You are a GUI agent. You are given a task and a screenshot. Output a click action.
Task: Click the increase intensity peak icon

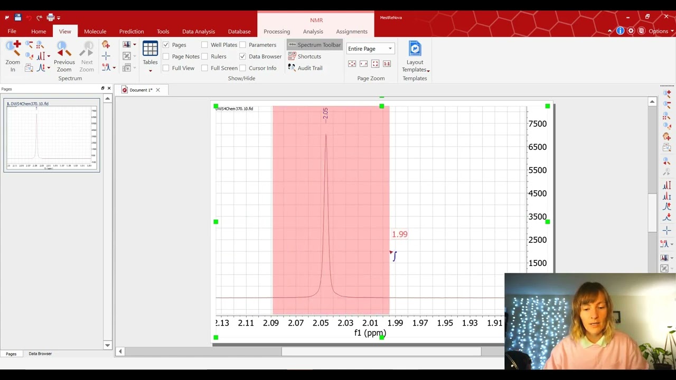coord(41,68)
